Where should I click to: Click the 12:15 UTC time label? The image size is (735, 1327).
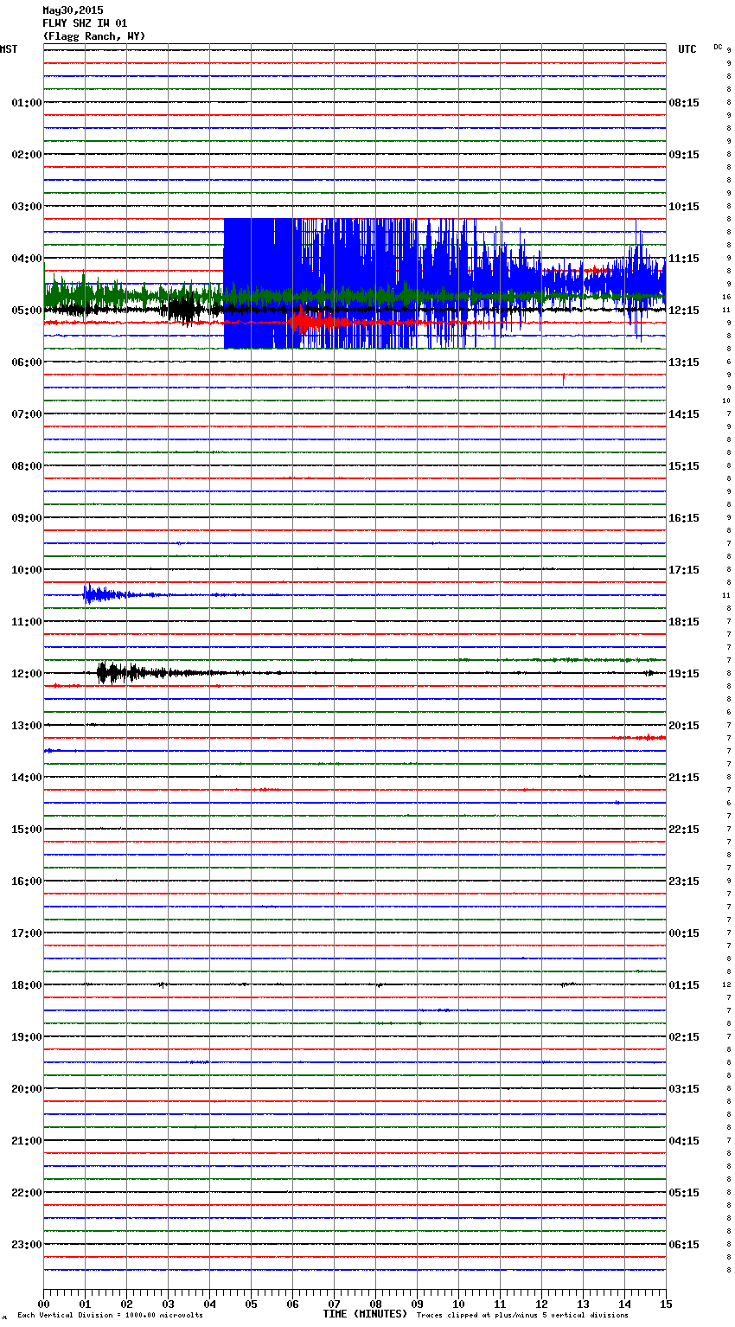coord(684,311)
